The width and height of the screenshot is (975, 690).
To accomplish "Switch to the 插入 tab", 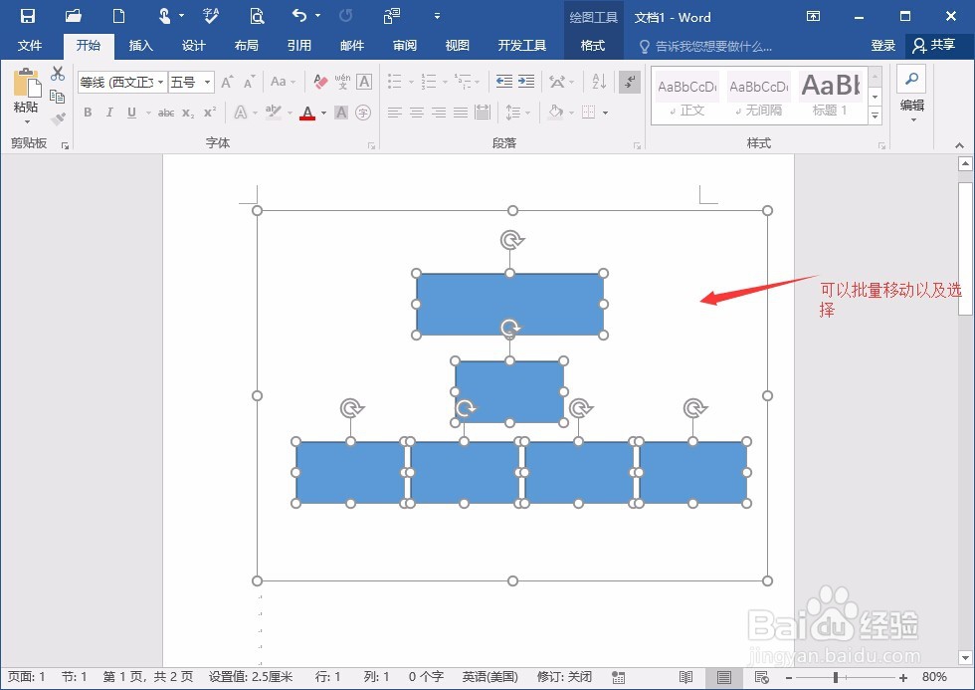I will point(140,46).
